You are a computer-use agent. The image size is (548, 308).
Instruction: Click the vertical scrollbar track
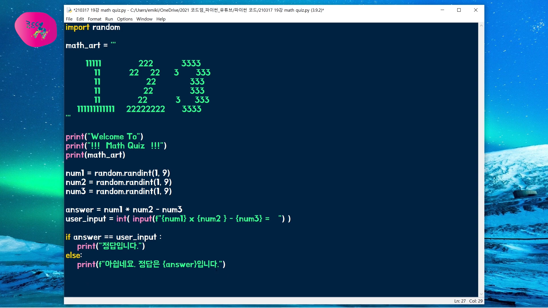[x=481, y=160]
